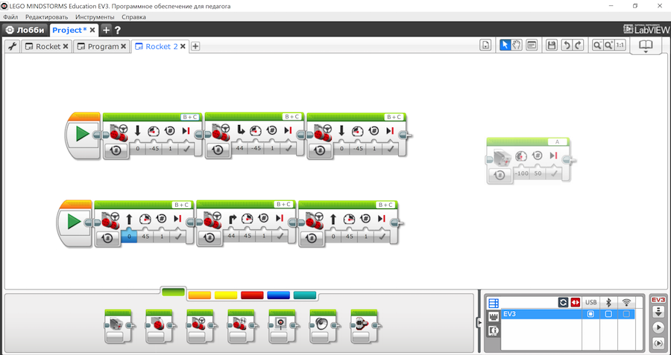Toggle brake checkmark on block with 44 and 45
Viewport: 671px width, 355px height.
coord(280,236)
